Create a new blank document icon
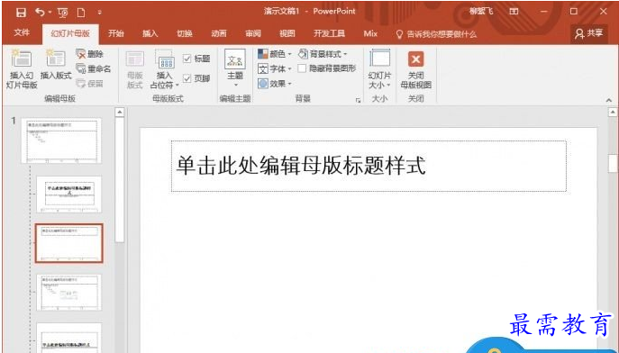The height and width of the screenshot is (353, 619). 81,13
